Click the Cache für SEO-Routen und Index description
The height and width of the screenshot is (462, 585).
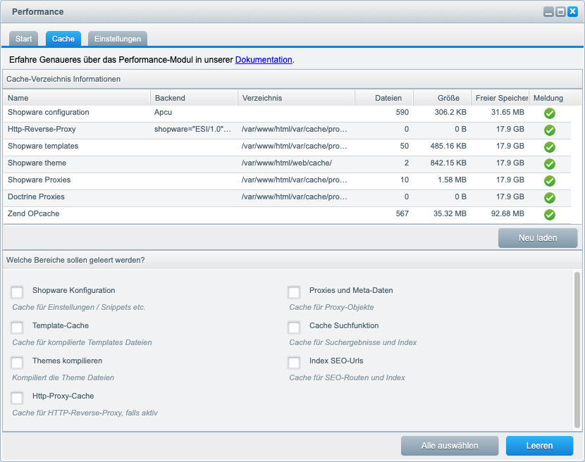tap(347, 377)
